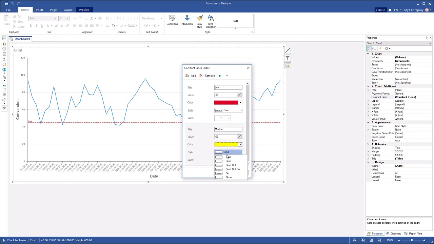Open the Dictionary panel tab

click(393, 233)
